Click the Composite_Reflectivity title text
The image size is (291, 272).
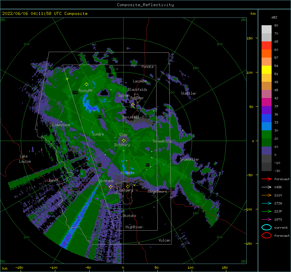(x=145, y=5)
